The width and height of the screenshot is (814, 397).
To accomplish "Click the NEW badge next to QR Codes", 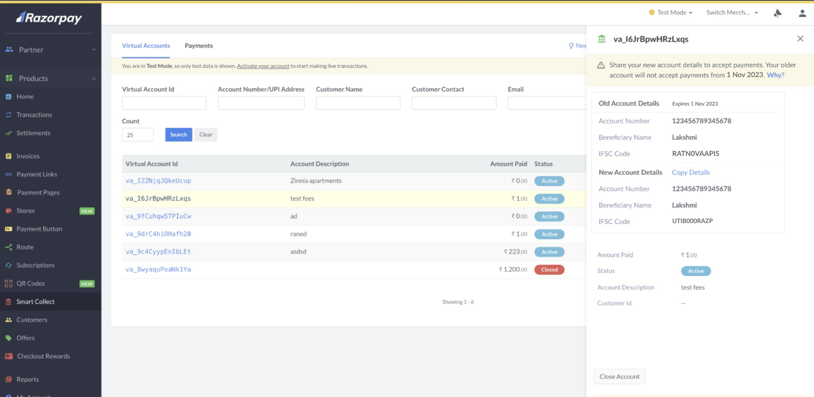I will 87,284.
